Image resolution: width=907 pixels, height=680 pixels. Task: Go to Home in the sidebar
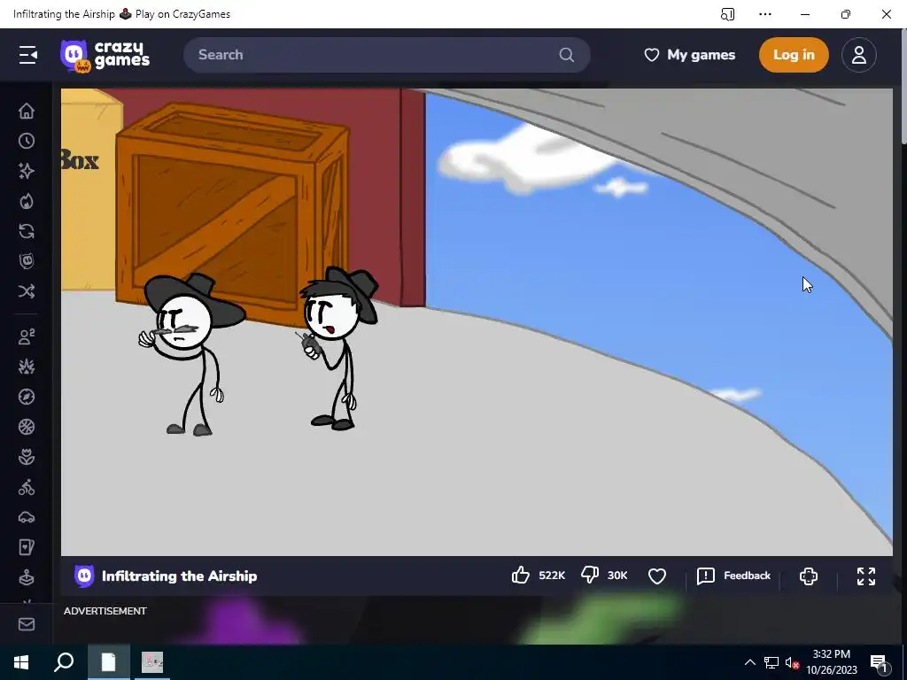[27, 111]
